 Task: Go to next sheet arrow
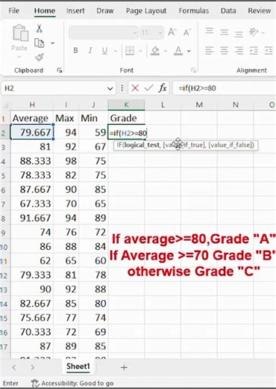point(33,367)
